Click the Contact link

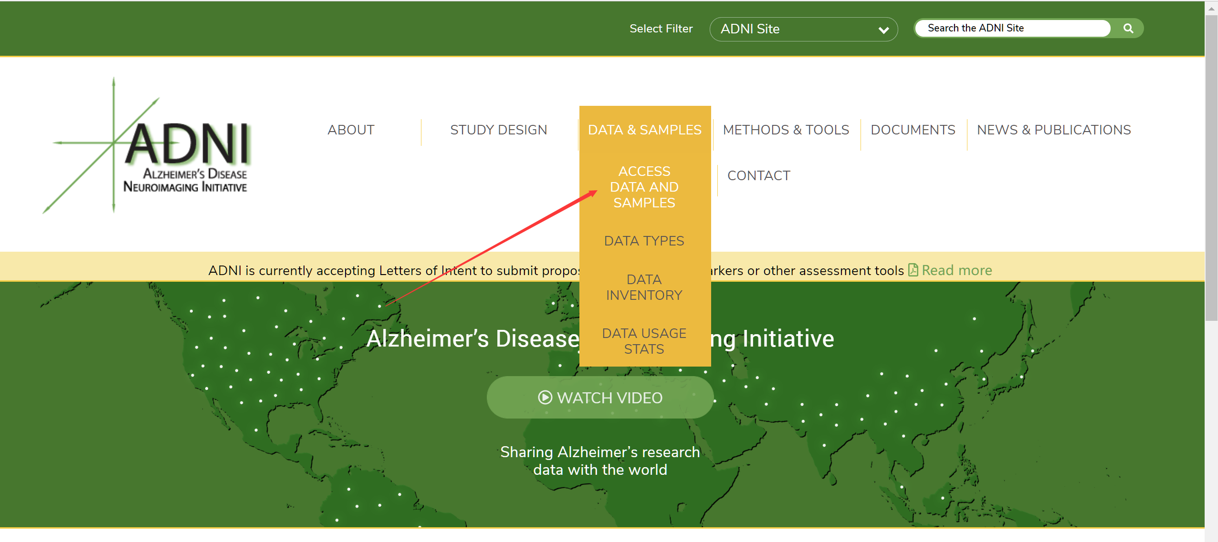(x=758, y=175)
